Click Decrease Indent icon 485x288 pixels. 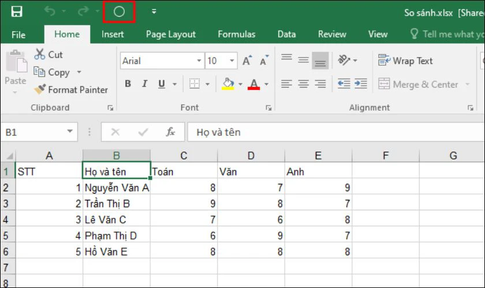click(344, 84)
